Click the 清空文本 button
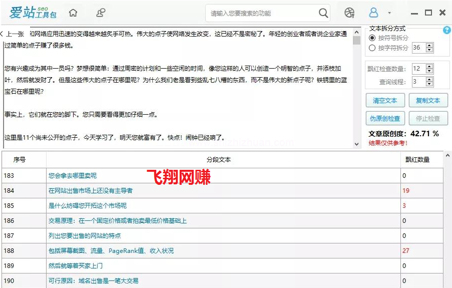Image resolution: width=452 pixels, height=288 pixels. [x=385, y=101]
